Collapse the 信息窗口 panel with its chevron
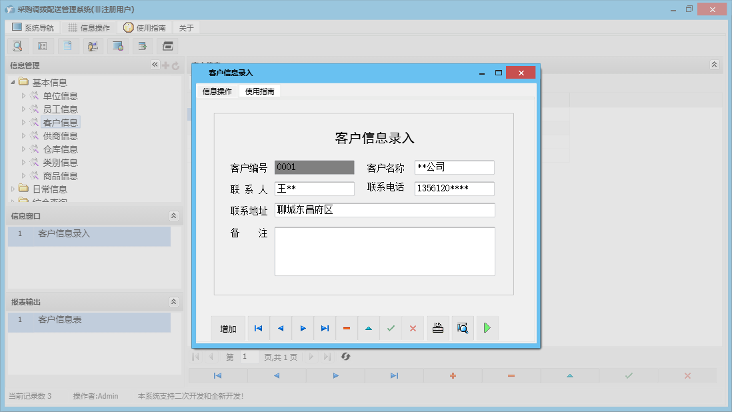Viewport: 732px width, 412px height. (173, 215)
